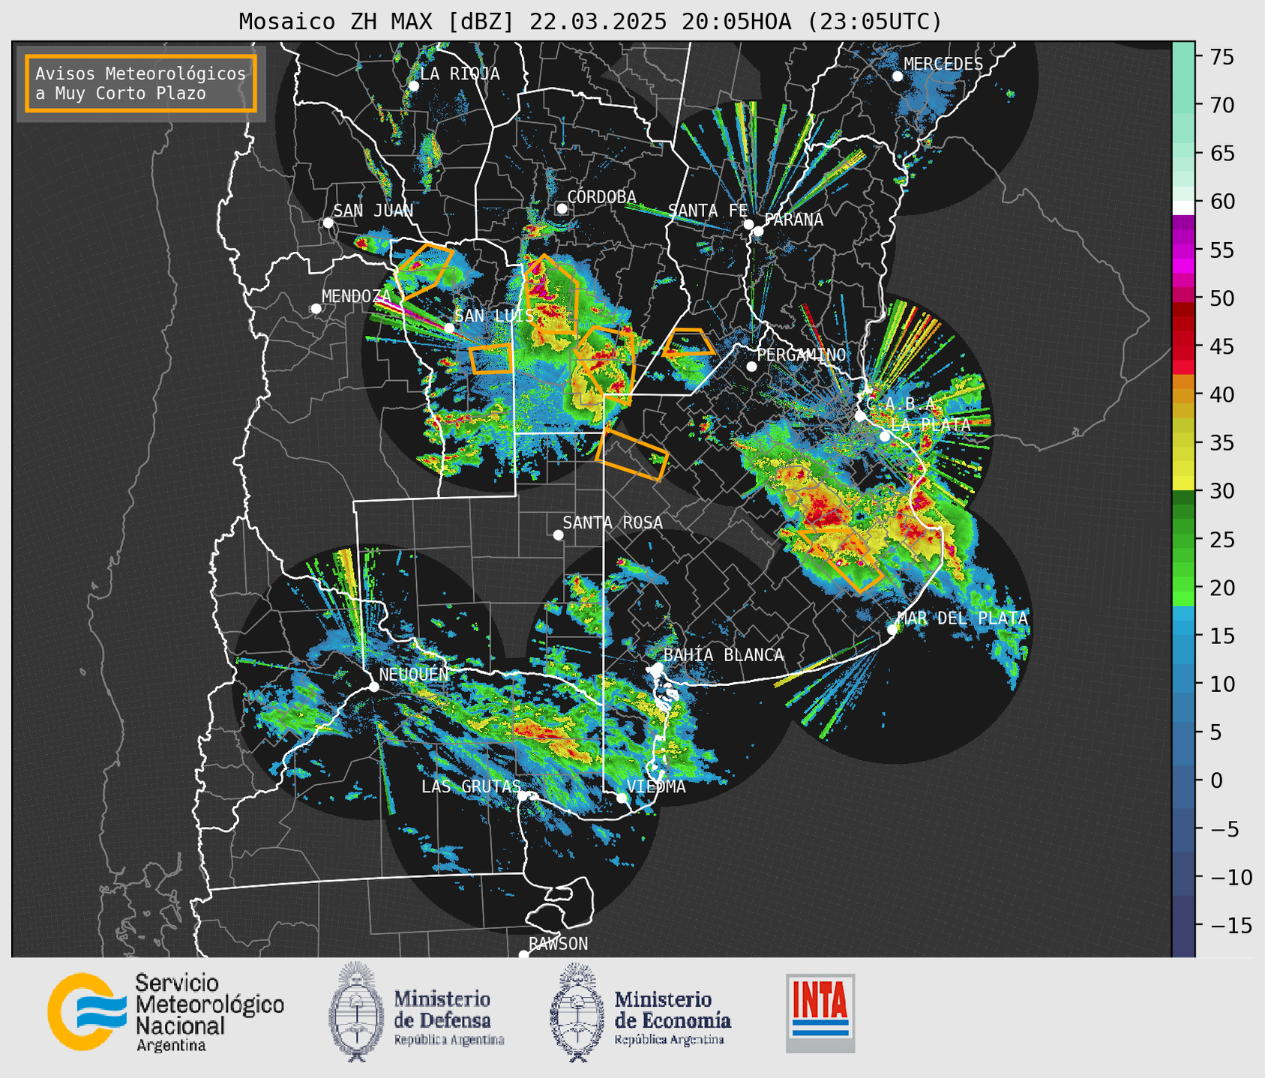1265x1078 pixels.
Task: Click the 10 tick label on color scale
Action: click(x=1221, y=684)
